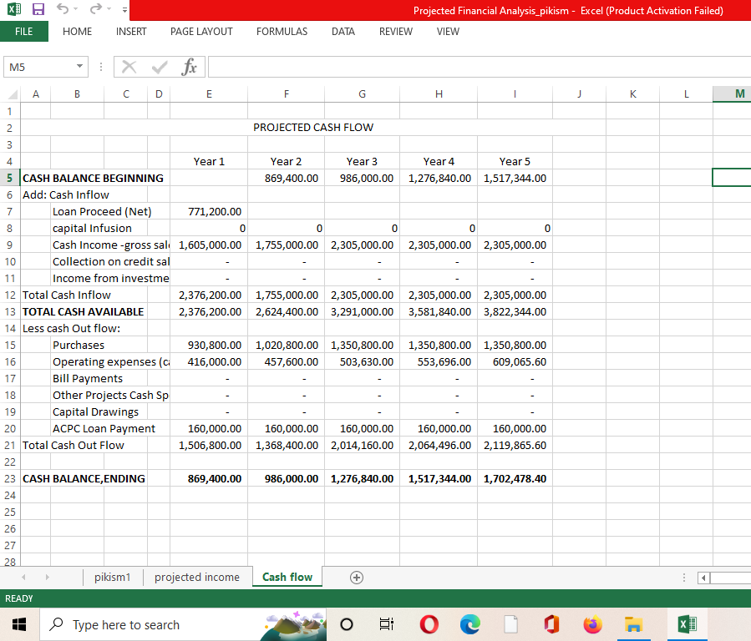
Task: Click the Windows Start button
Action: [18, 624]
